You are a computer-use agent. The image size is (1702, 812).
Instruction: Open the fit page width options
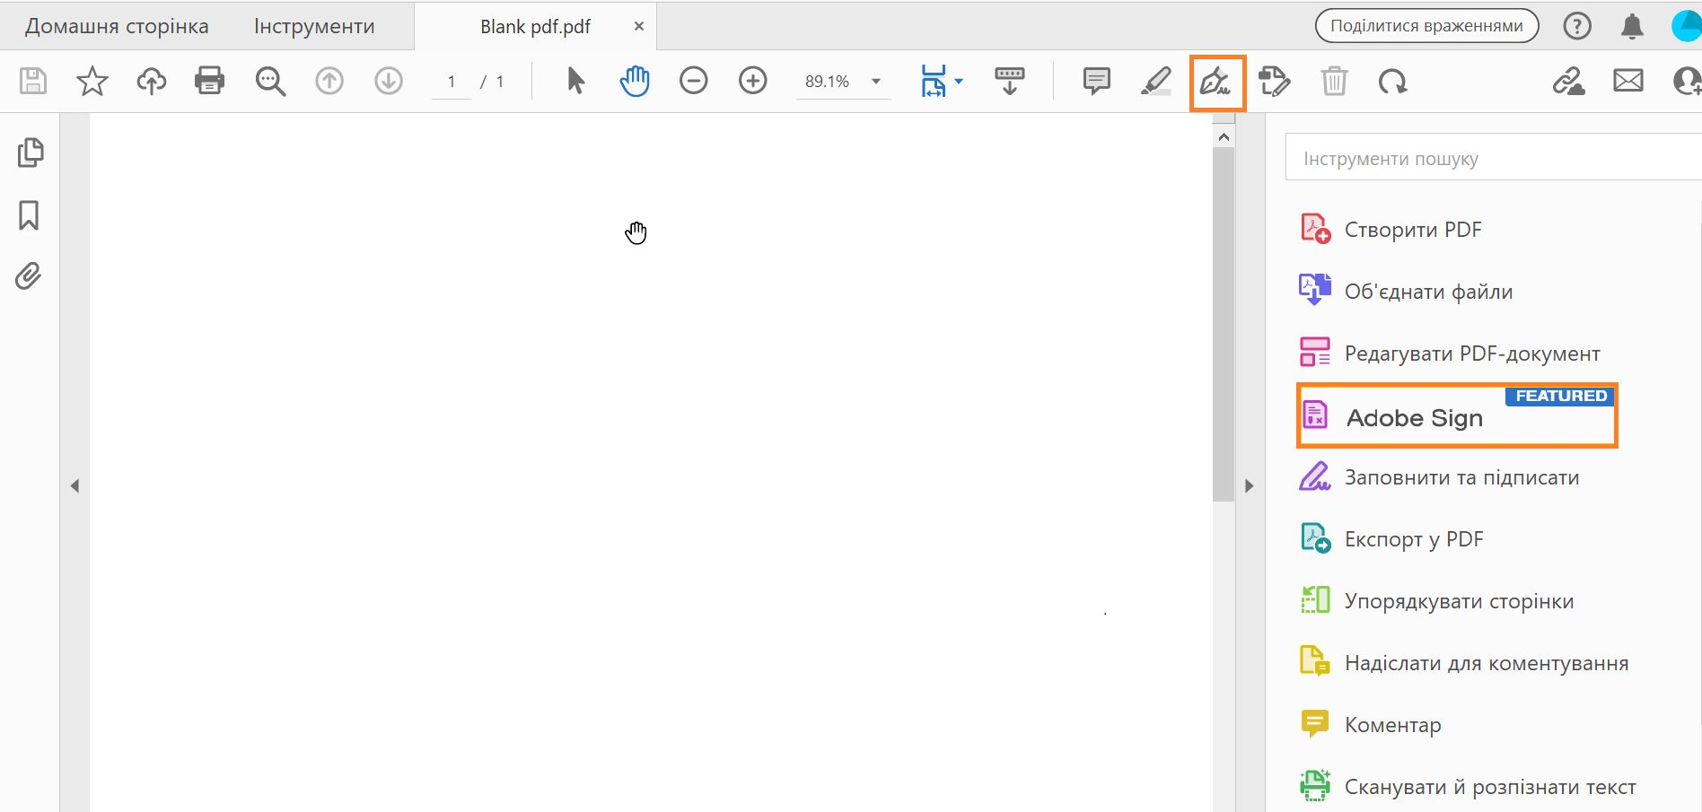click(942, 82)
